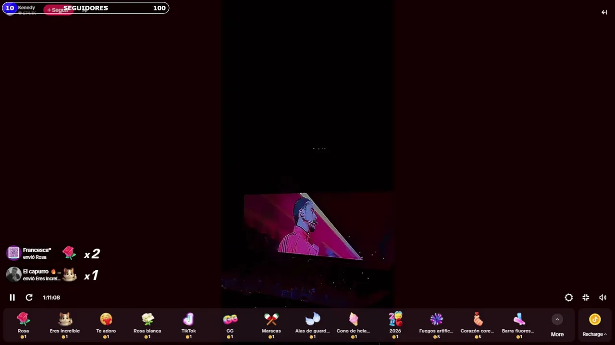615x345 pixels.
Task: Send a Rosa blanca gift
Action: click(x=148, y=325)
